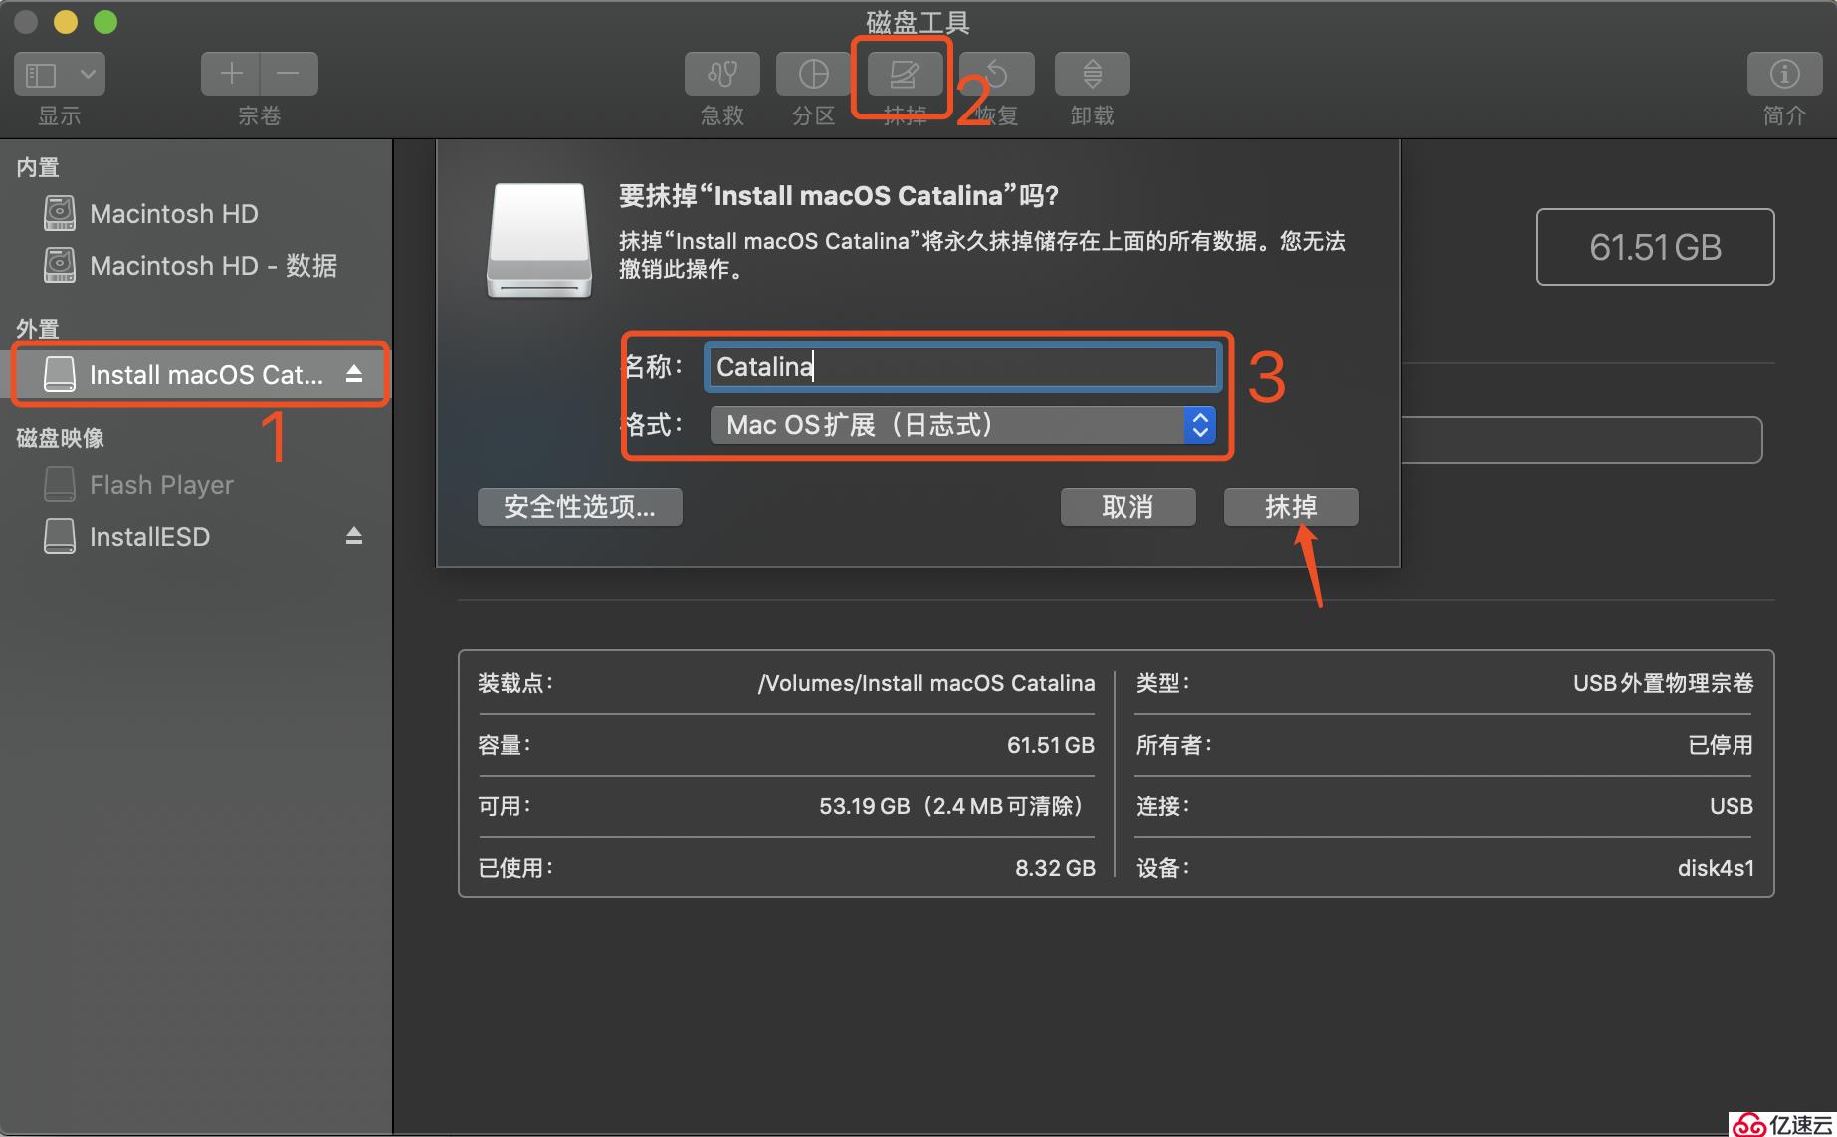Select Macintosh HD - 数据 volume
The width and height of the screenshot is (1837, 1137).
[213, 265]
